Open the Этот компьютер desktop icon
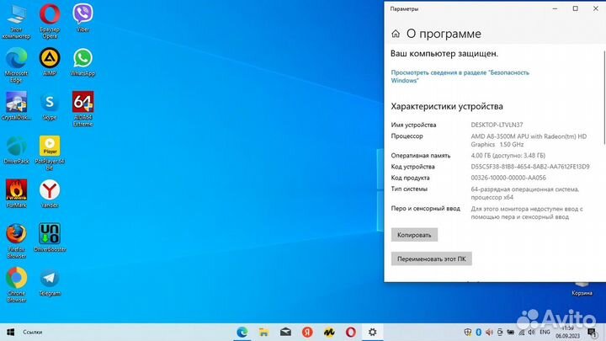The image size is (606, 341). pyautogui.click(x=16, y=22)
